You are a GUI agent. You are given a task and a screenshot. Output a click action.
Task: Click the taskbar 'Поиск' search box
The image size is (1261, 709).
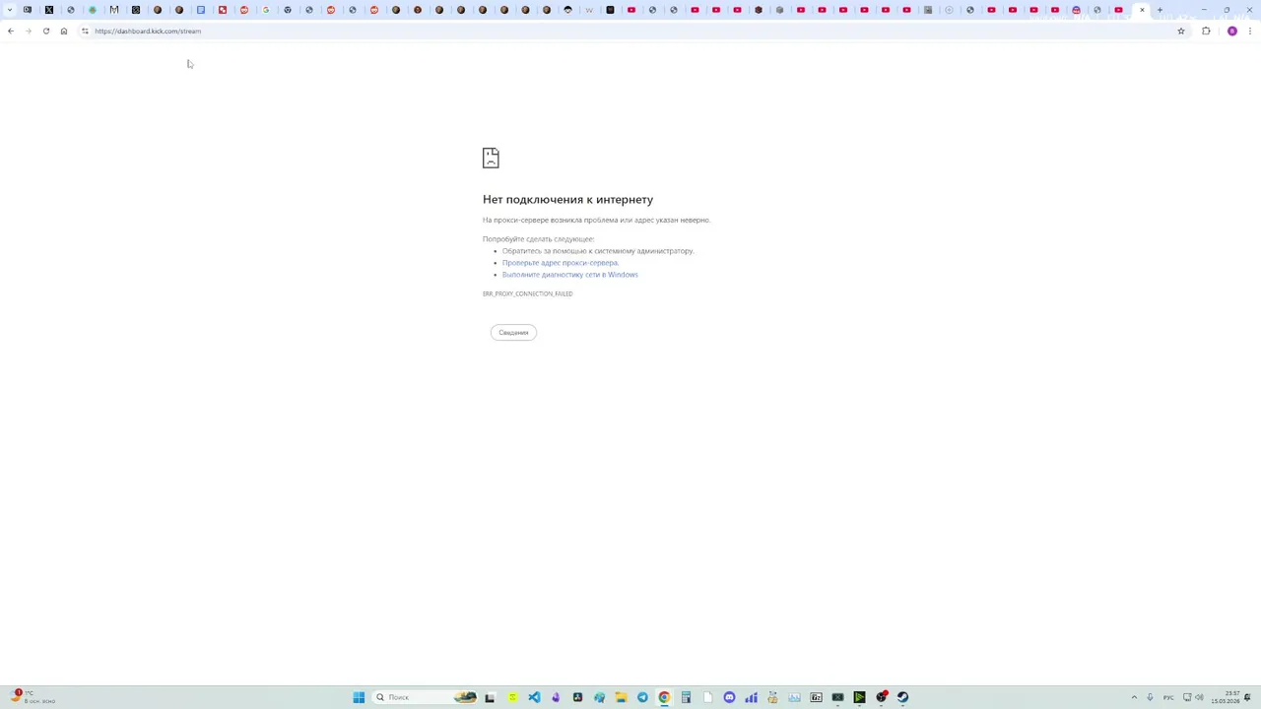[426, 697]
